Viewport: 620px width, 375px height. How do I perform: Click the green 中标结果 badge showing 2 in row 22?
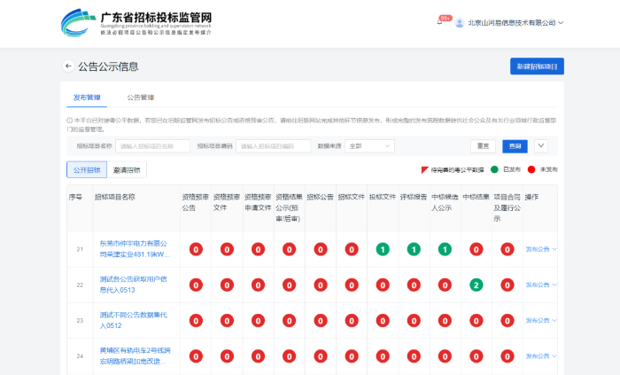coord(476,285)
